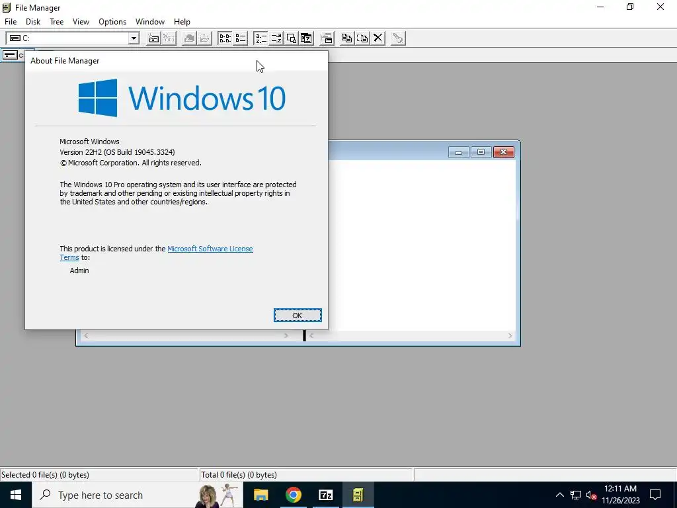Restore down the File Manager window

pos(630,7)
